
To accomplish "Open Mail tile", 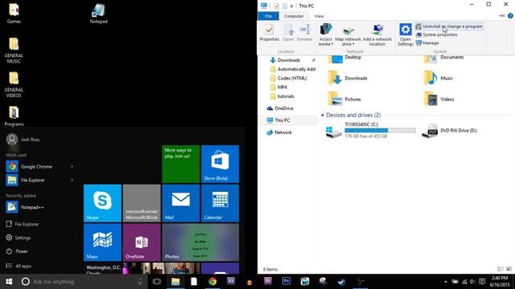I will click(180, 203).
